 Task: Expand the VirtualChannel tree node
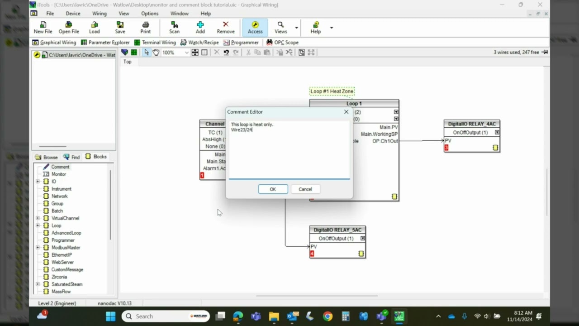pos(38,218)
